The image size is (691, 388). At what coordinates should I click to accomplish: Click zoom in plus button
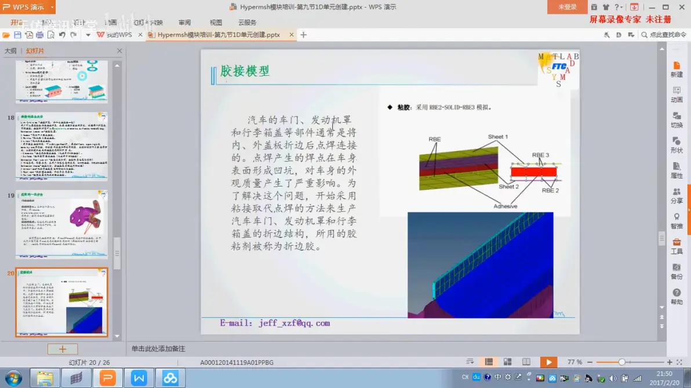click(x=670, y=362)
